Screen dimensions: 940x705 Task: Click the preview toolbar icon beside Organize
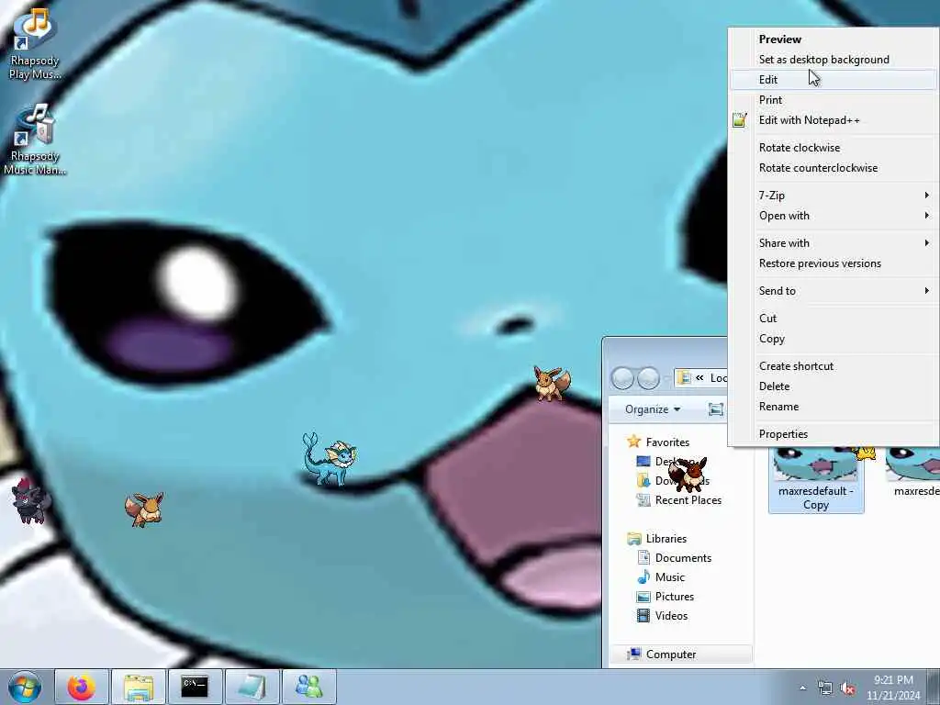716,409
